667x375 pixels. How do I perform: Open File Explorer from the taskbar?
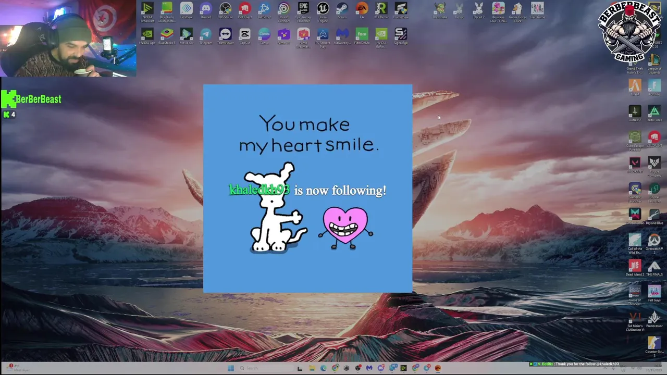312,368
